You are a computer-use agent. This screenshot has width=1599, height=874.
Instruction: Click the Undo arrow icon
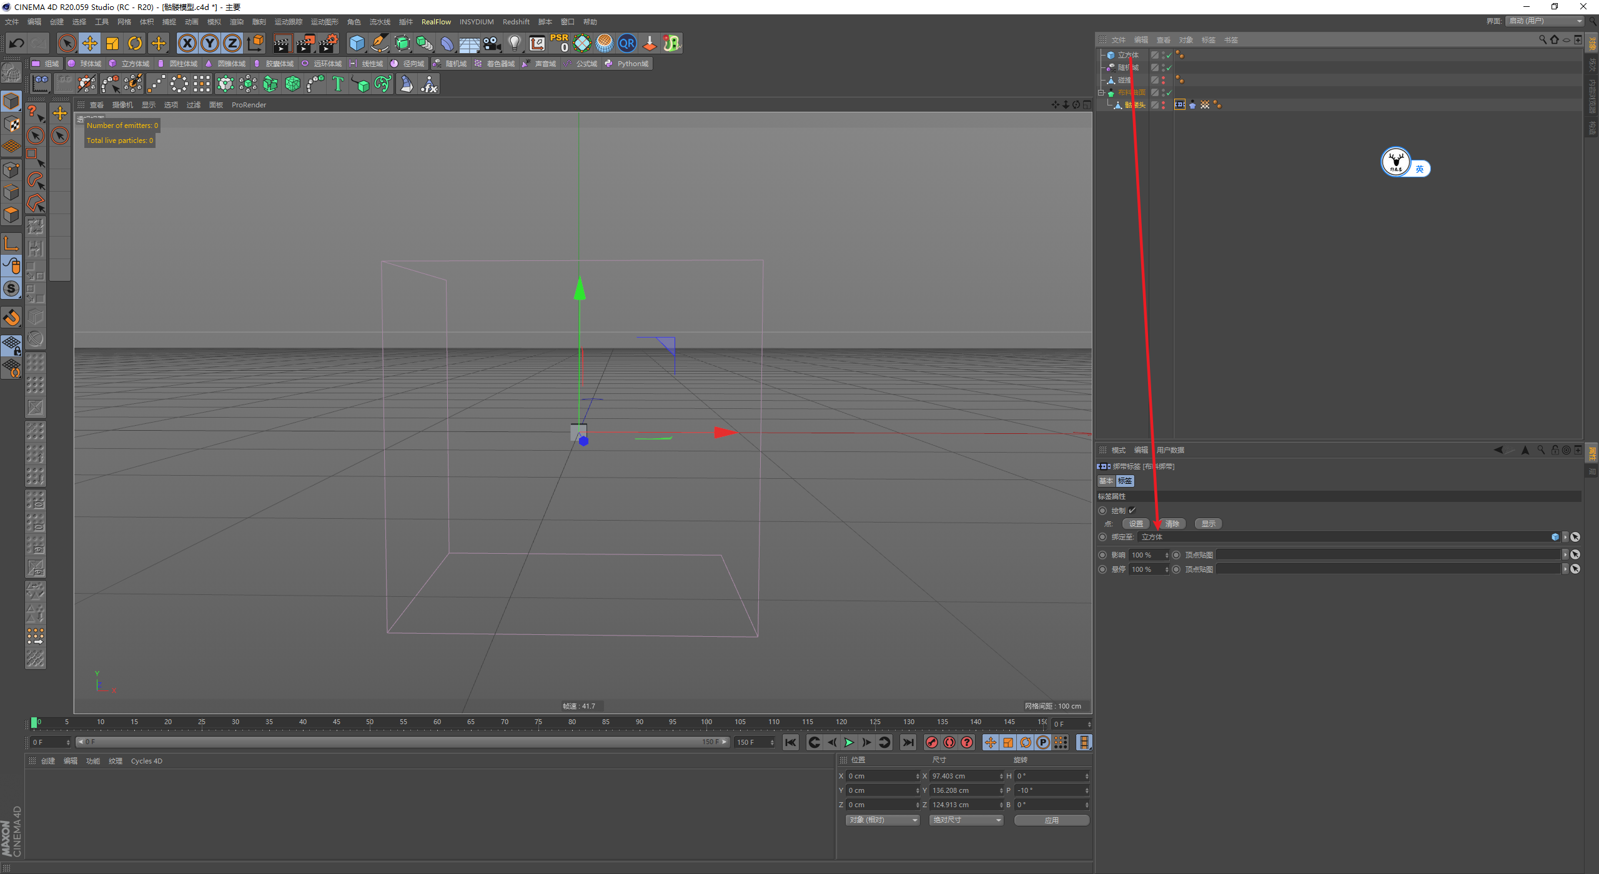[x=17, y=43]
